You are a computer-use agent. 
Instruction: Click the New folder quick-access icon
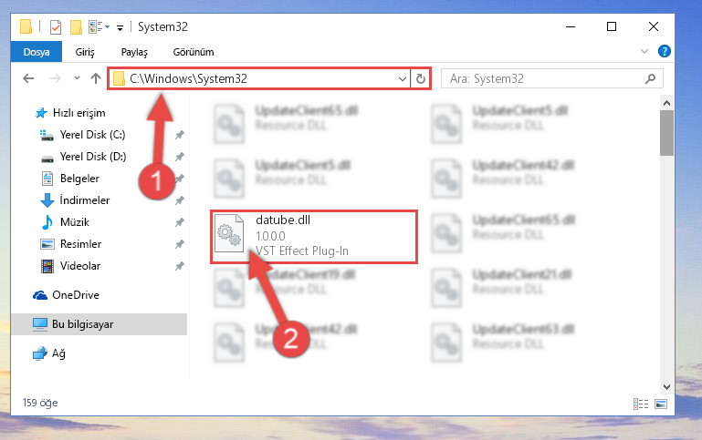pyautogui.click(x=76, y=27)
